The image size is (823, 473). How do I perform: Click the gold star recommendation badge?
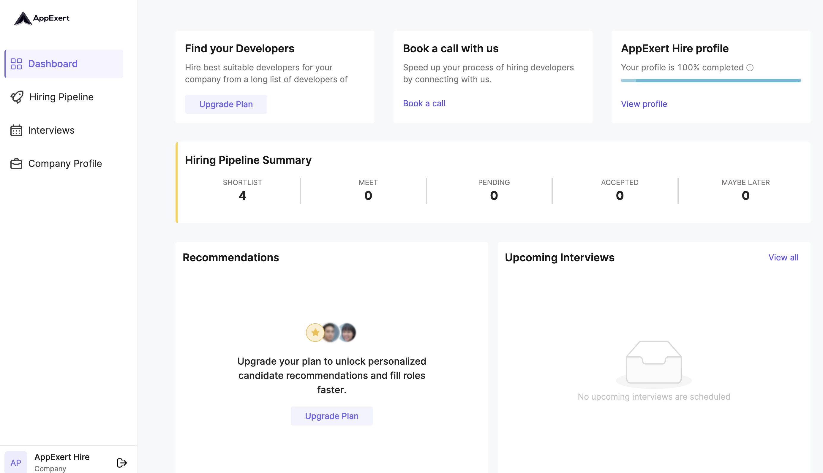coord(315,332)
